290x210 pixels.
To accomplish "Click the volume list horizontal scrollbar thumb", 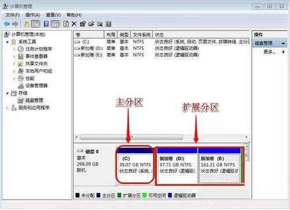I will tap(131, 137).
